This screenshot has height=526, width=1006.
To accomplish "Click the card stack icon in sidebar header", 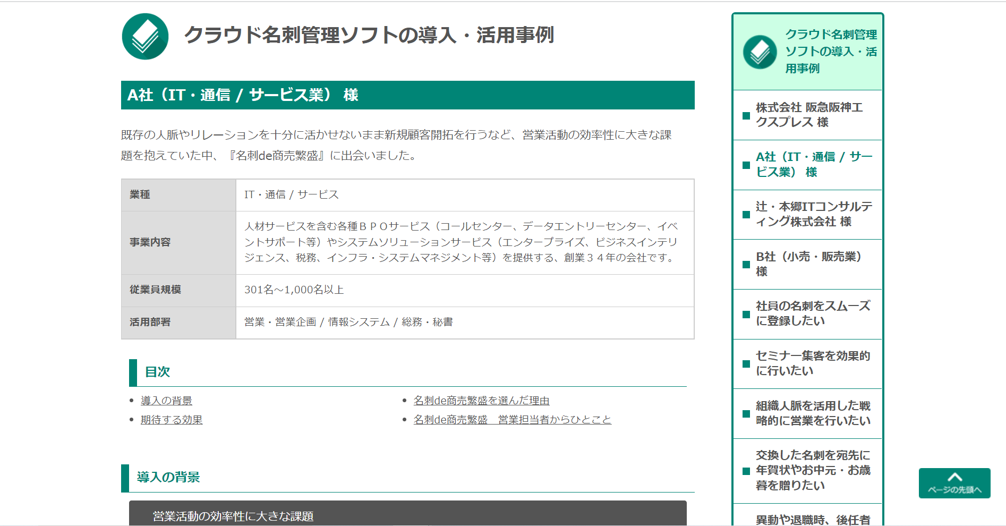I will (760, 52).
